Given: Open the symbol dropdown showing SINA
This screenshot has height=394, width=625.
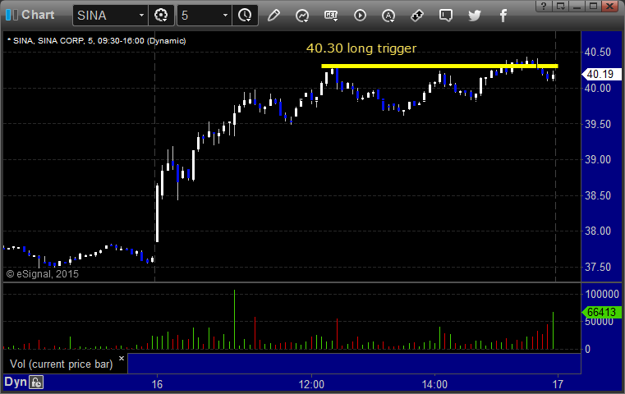Looking at the screenshot, I should coord(110,16).
